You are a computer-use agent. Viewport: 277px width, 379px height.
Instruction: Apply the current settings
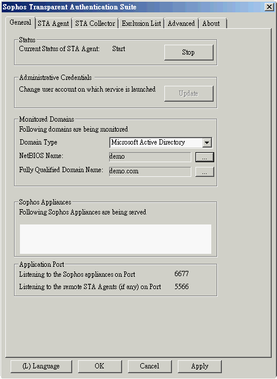tap(200, 367)
